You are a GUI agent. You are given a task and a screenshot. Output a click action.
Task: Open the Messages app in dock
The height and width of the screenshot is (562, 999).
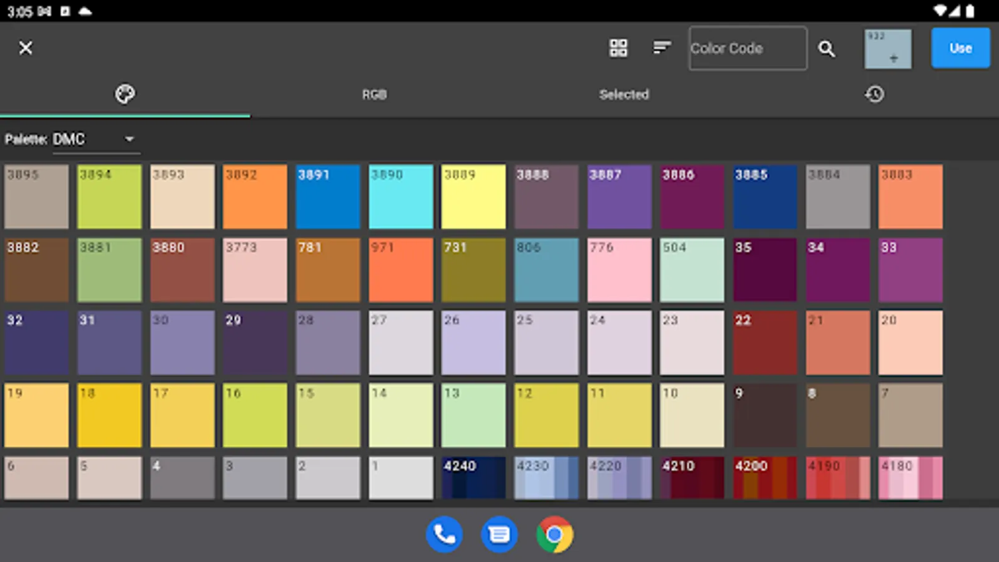point(499,535)
